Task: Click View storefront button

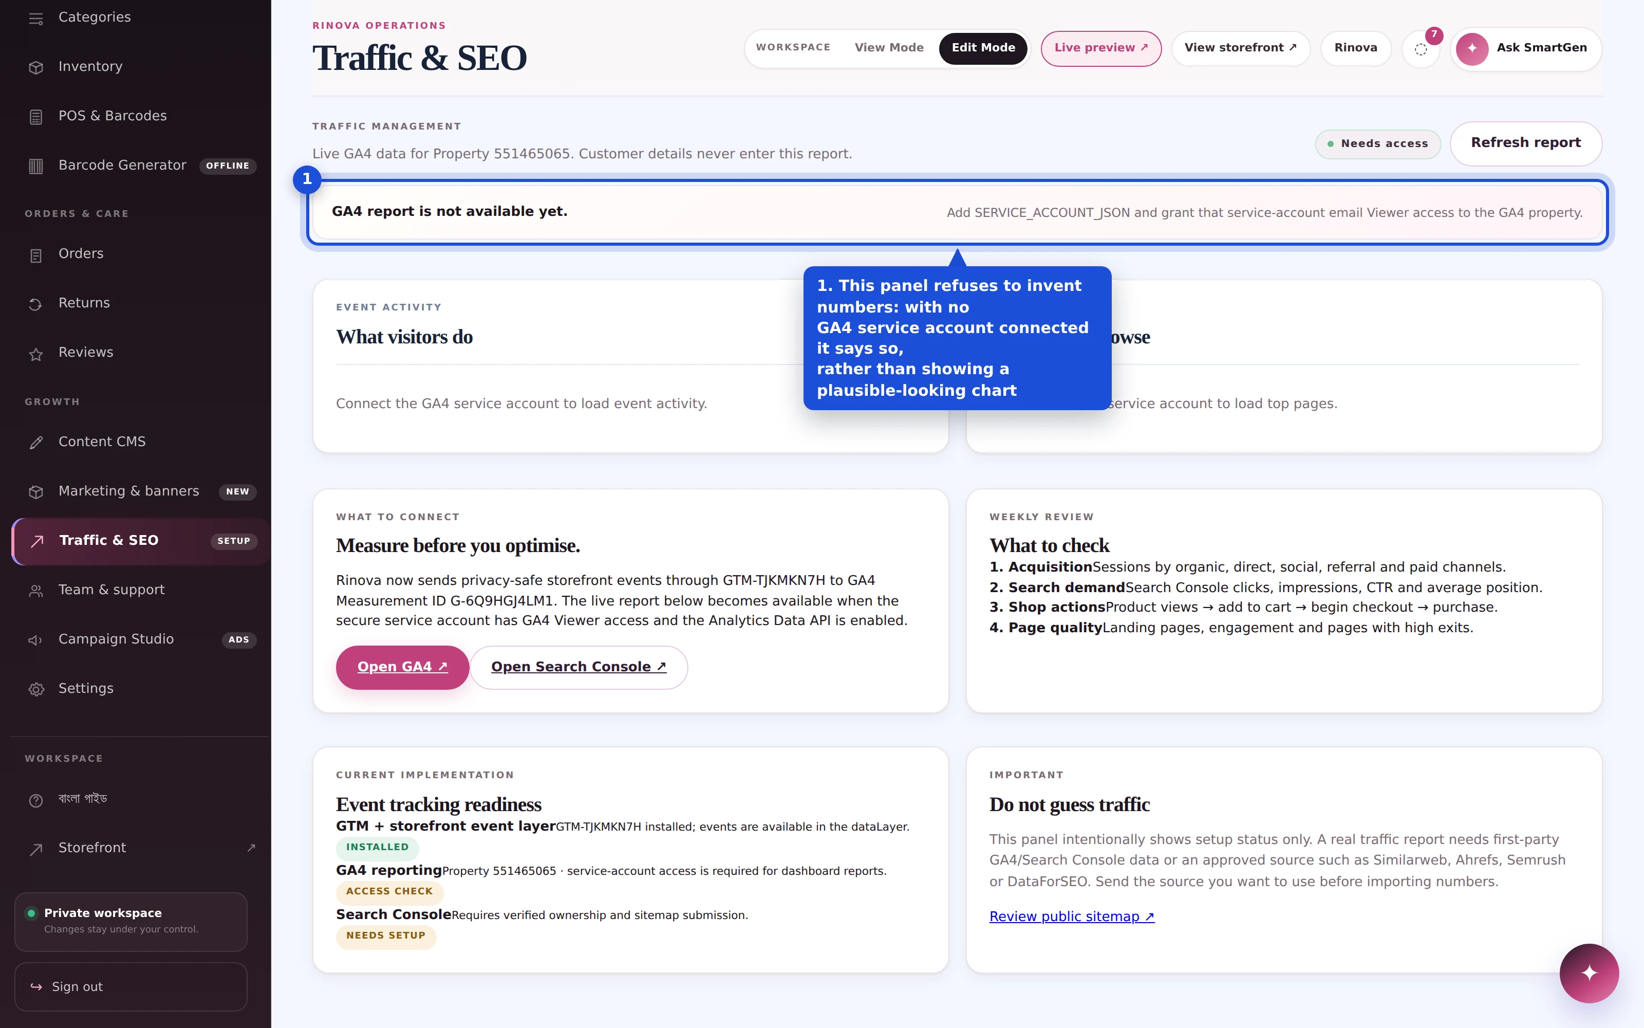Action: 1241,48
